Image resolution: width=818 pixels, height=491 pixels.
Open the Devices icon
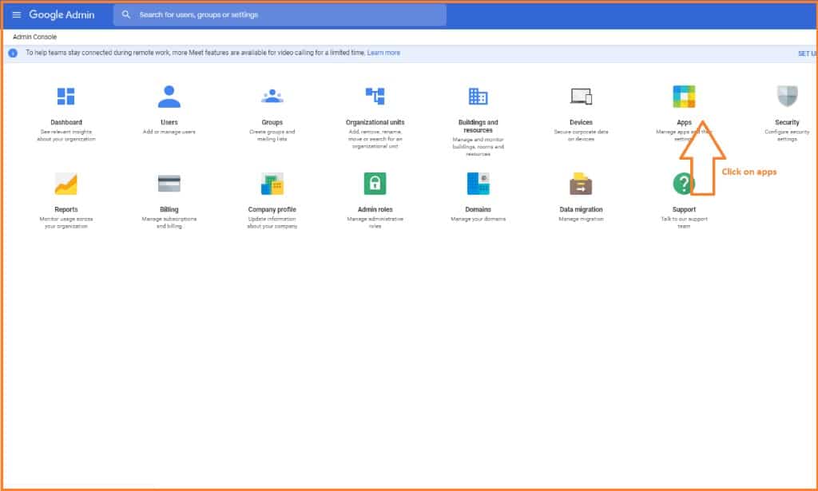pyautogui.click(x=581, y=97)
